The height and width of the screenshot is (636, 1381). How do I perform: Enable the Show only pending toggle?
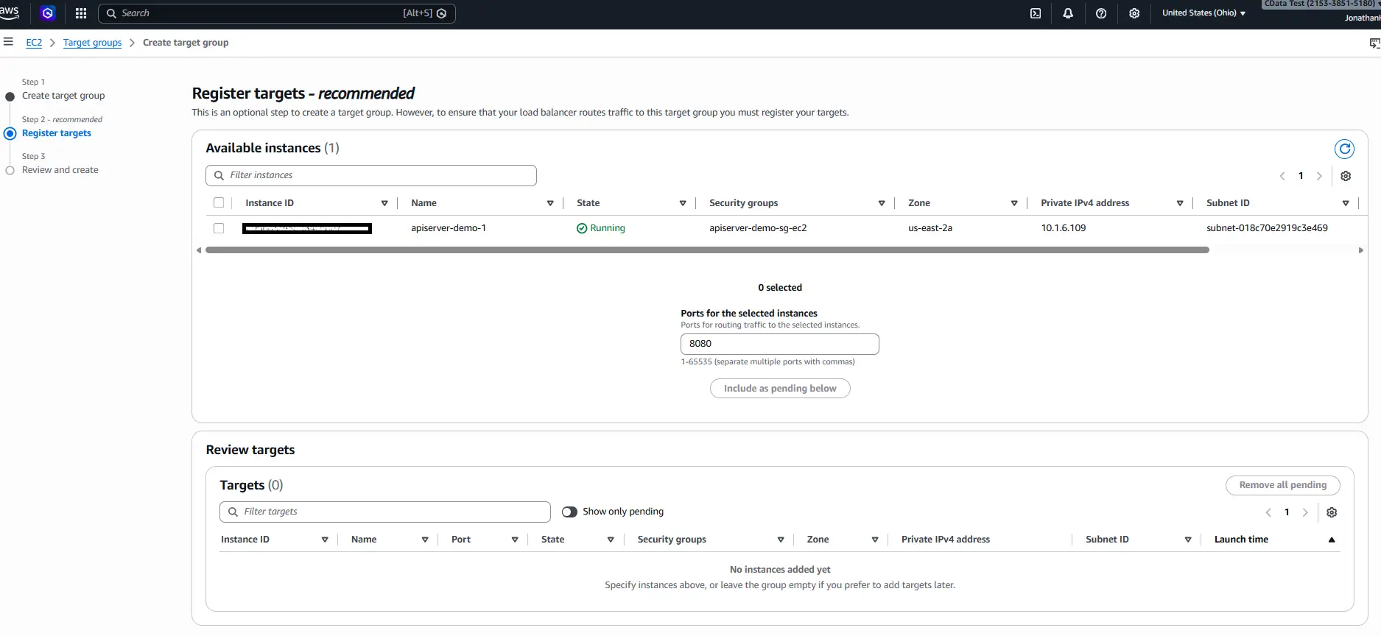point(569,512)
